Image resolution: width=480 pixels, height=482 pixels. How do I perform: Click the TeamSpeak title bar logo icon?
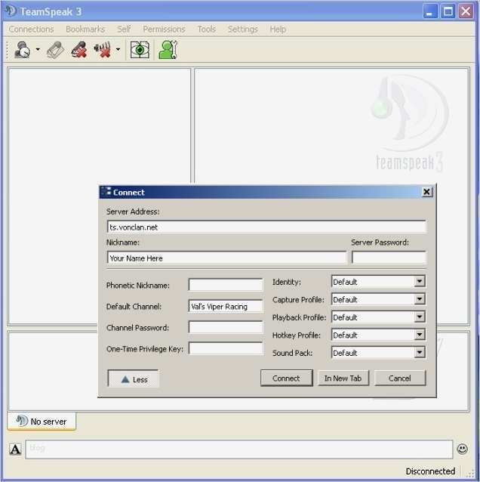click(x=11, y=11)
